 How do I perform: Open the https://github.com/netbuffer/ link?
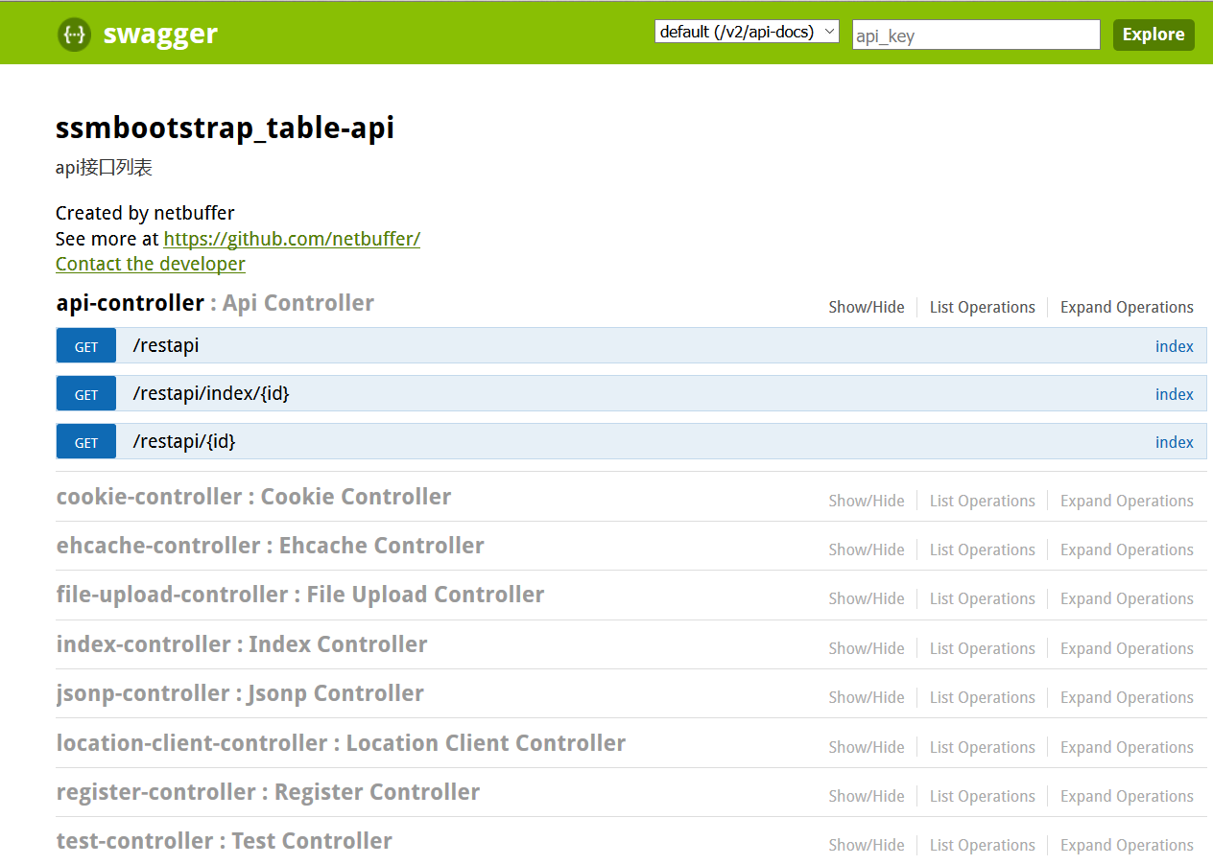pos(292,239)
